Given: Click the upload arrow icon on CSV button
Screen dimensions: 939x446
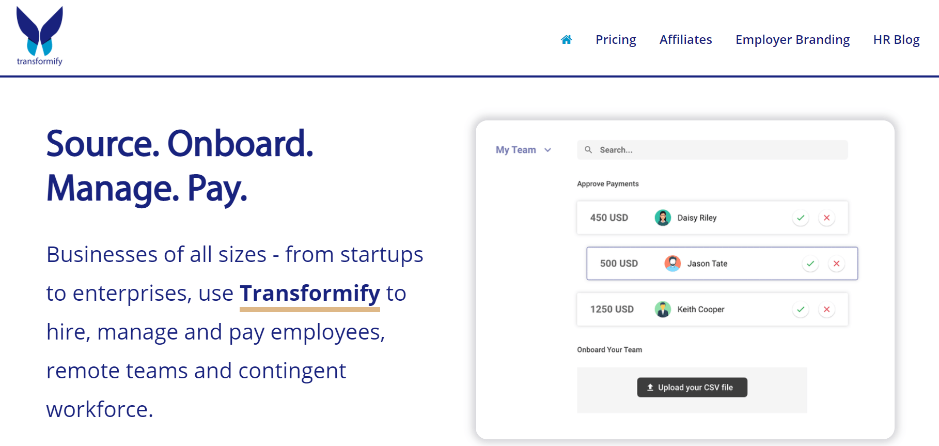Looking at the screenshot, I should [x=650, y=387].
